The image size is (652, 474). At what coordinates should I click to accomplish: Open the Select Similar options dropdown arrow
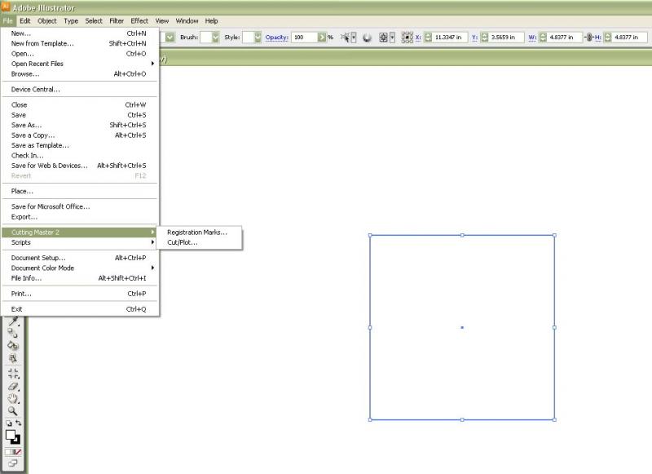354,38
